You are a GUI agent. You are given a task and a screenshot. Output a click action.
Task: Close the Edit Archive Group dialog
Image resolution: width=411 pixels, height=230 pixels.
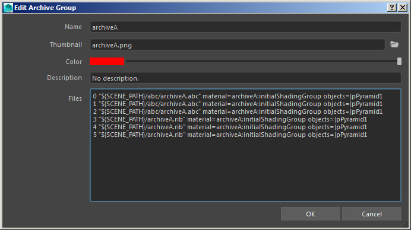point(402,8)
